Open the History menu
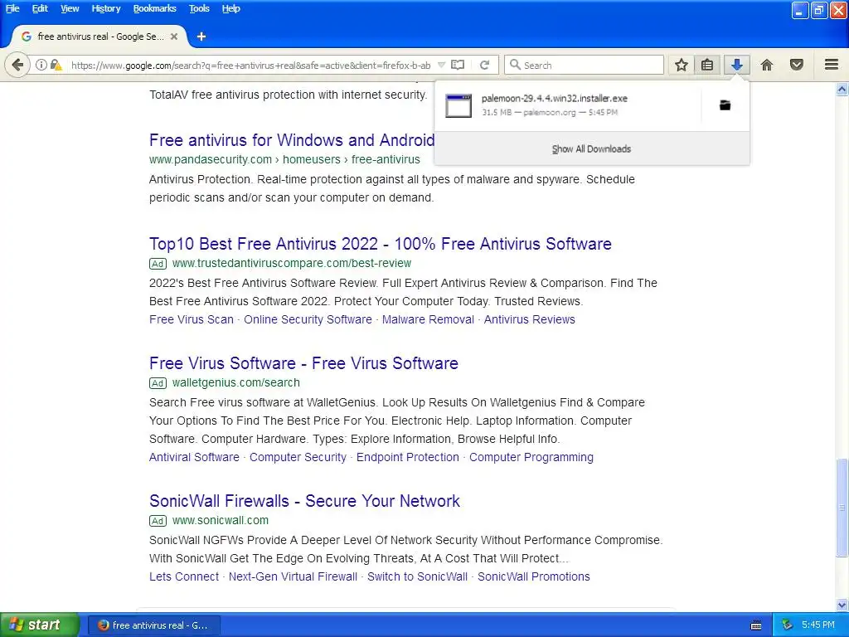The height and width of the screenshot is (637, 849). tap(105, 8)
